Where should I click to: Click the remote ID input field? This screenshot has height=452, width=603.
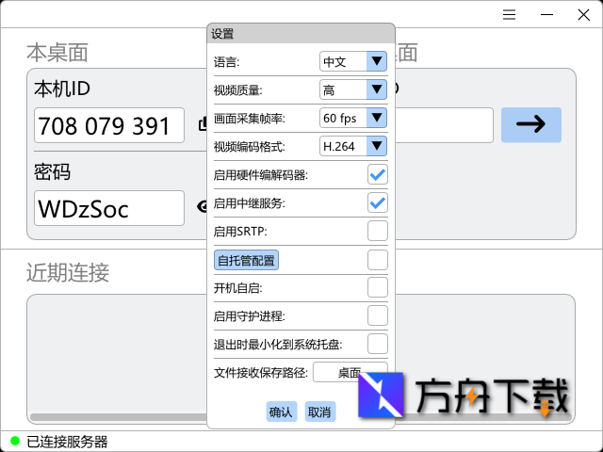pyautogui.click(x=444, y=125)
